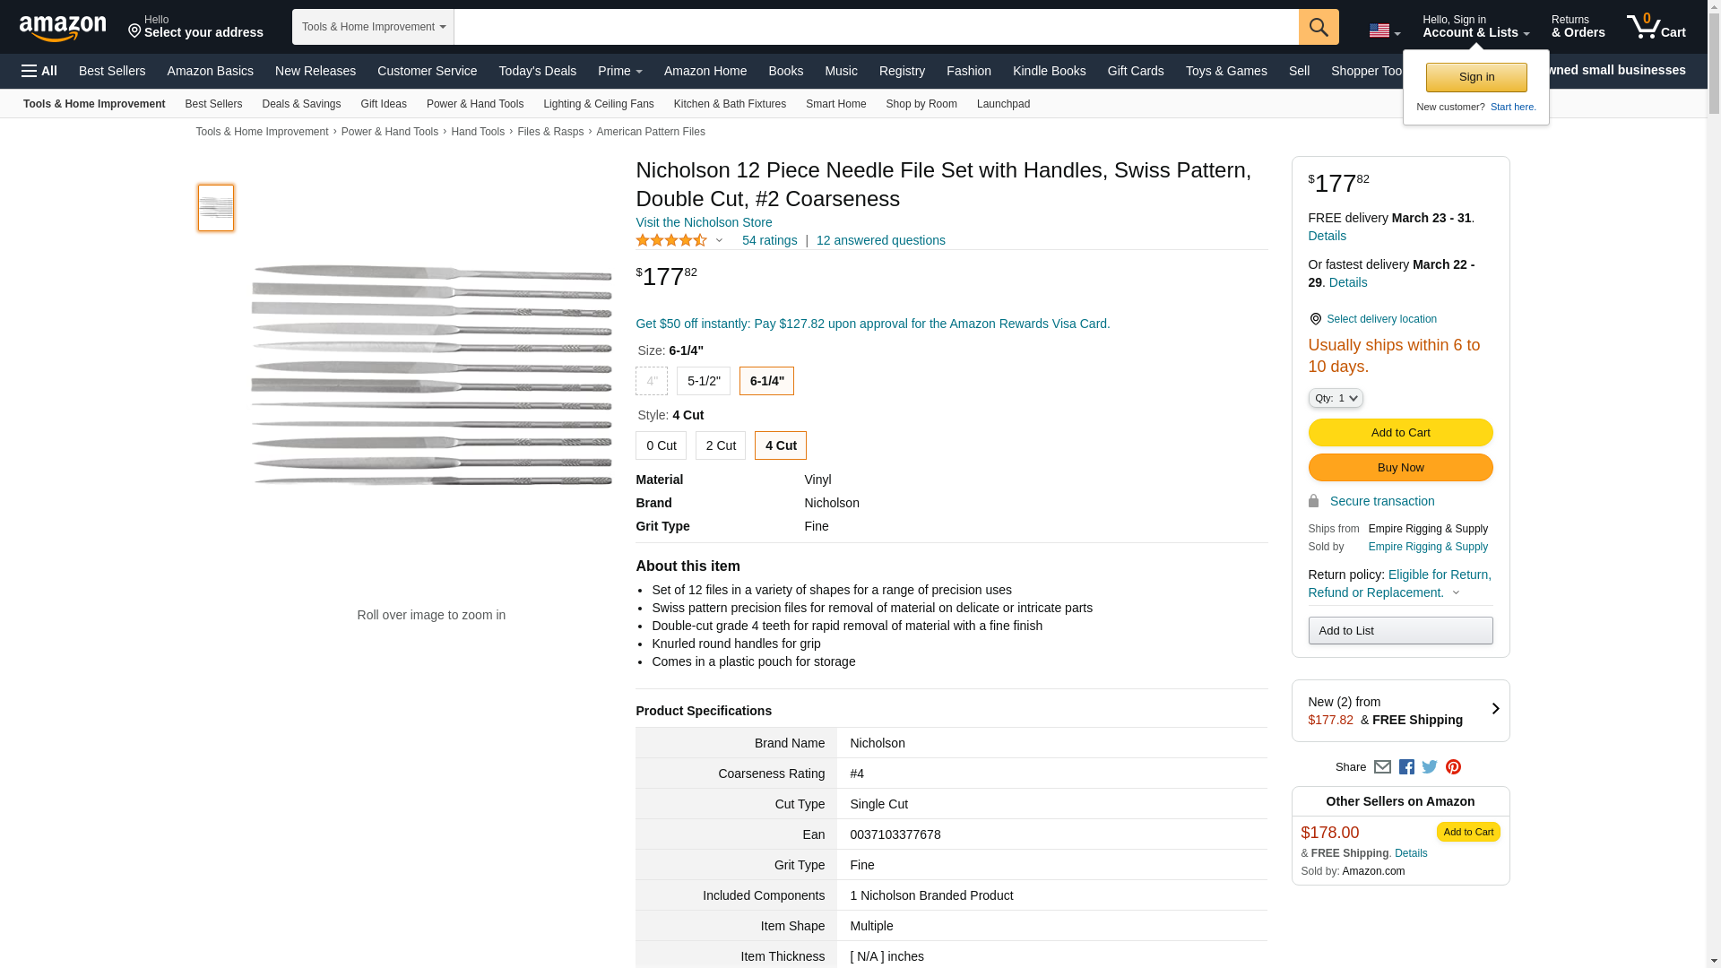This screenshot has width=1721, height=968.
Task: Open the quantity dropdown
Action: 1335,398
